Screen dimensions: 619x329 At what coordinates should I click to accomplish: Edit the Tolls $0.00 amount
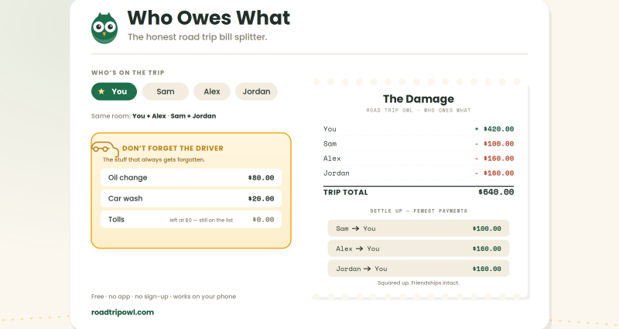pyautogui.click(x=263, y=220)
